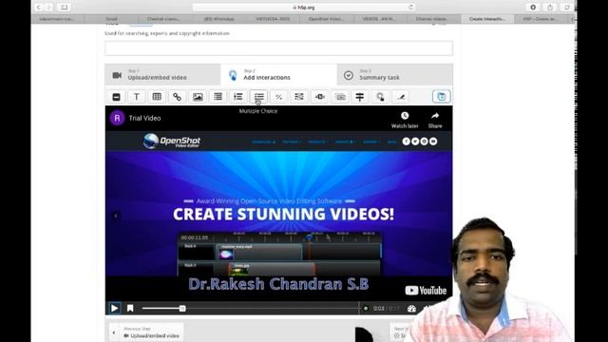Select the Navigation Hotspot tool

(380, 97)
